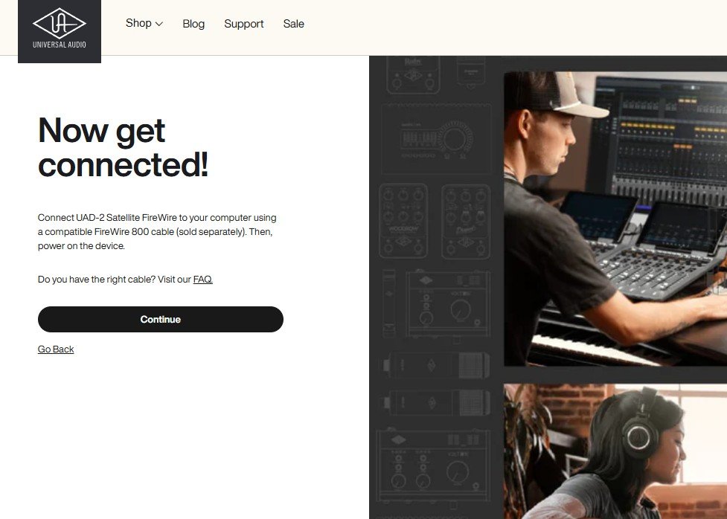Open the woman wearing headphones photo

point(615,451)
